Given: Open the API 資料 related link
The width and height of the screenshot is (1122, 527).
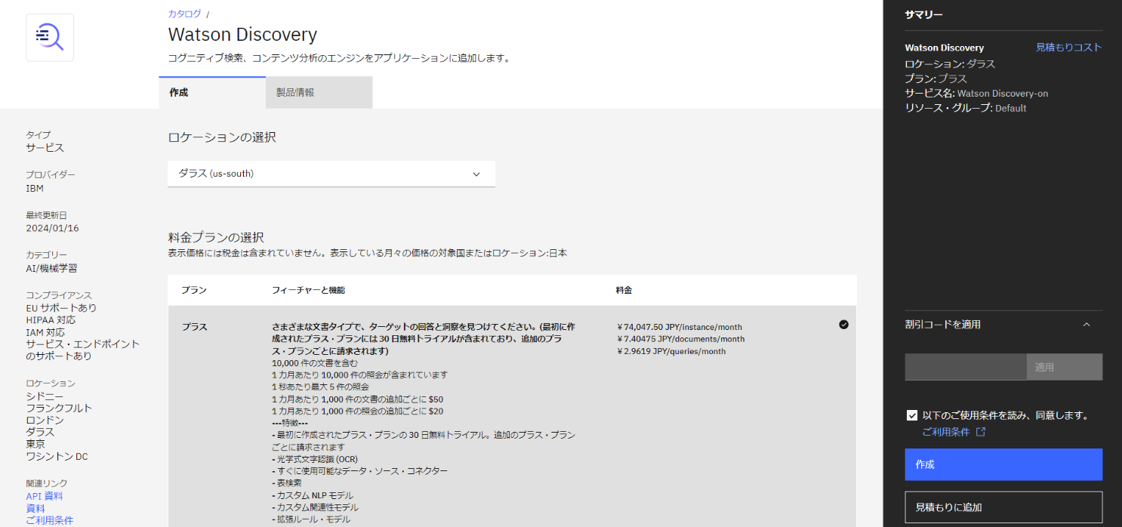Looking at the screenshot, I should (45, 496).
